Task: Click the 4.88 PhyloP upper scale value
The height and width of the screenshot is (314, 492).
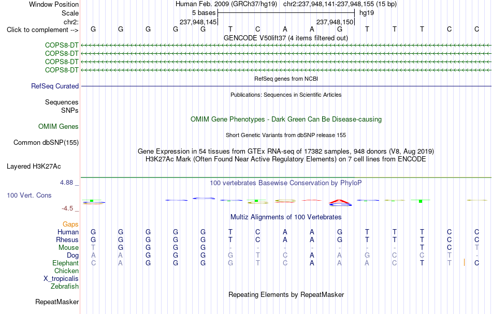Action: (66, 183)
